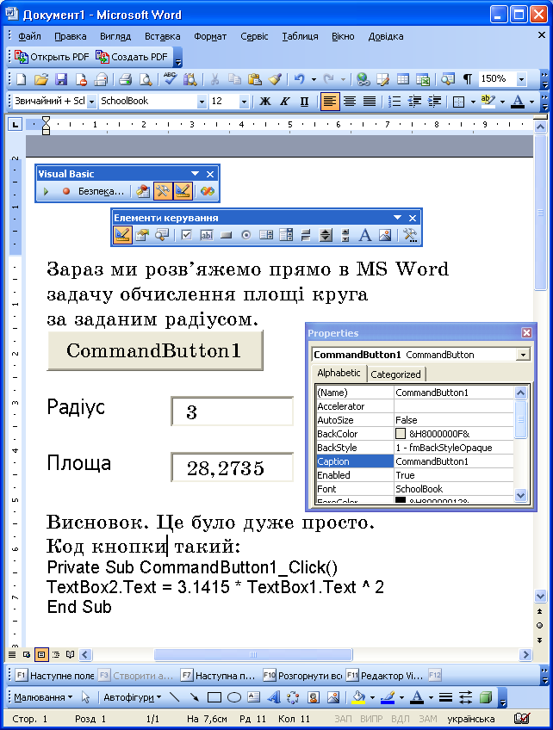Screen dimensions: 553x730
Task: Expand the borders dropdown arrow
Action: point(472,102)
